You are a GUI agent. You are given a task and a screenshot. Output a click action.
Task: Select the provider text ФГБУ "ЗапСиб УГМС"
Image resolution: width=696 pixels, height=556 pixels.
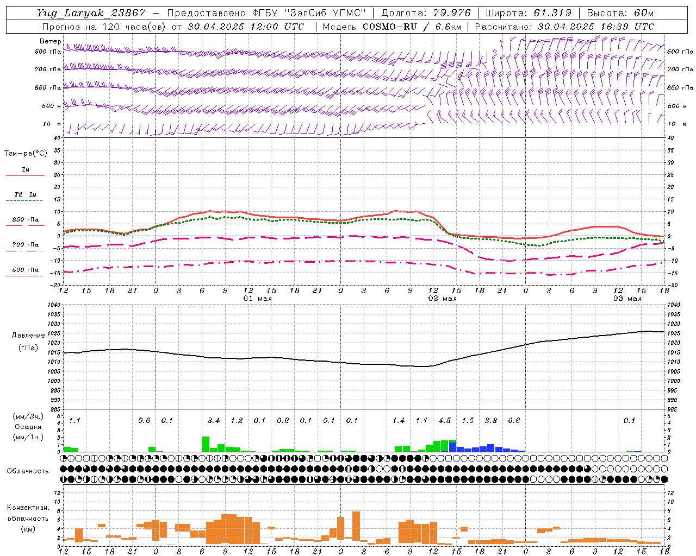(309, 13)
